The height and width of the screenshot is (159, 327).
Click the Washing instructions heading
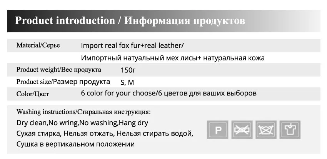click(83, 112)
